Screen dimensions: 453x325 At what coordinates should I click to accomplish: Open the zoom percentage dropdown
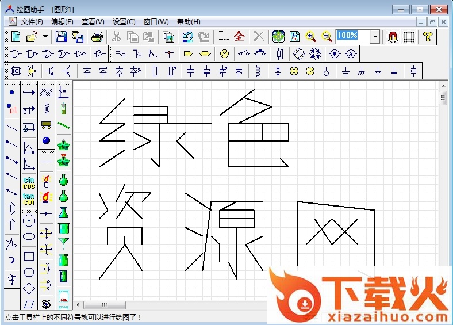375,37
